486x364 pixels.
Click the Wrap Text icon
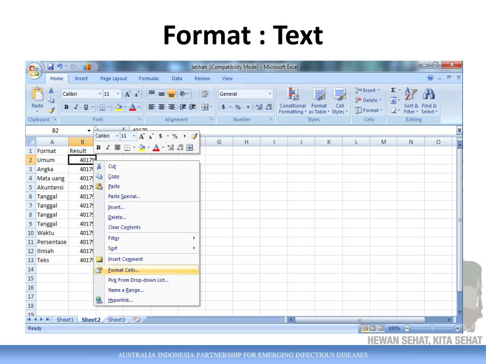click(x=205, y=94)
